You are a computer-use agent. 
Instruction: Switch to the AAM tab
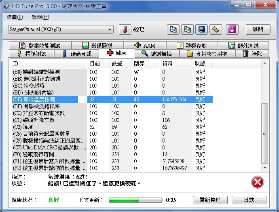click(x=145, y=46)
